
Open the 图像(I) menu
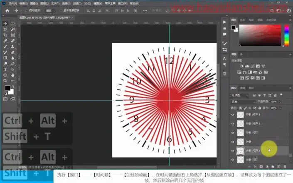coord(34,4)
